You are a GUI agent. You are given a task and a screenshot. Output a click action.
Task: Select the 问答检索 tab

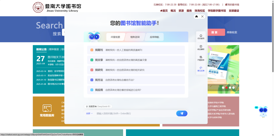[115, 37]
